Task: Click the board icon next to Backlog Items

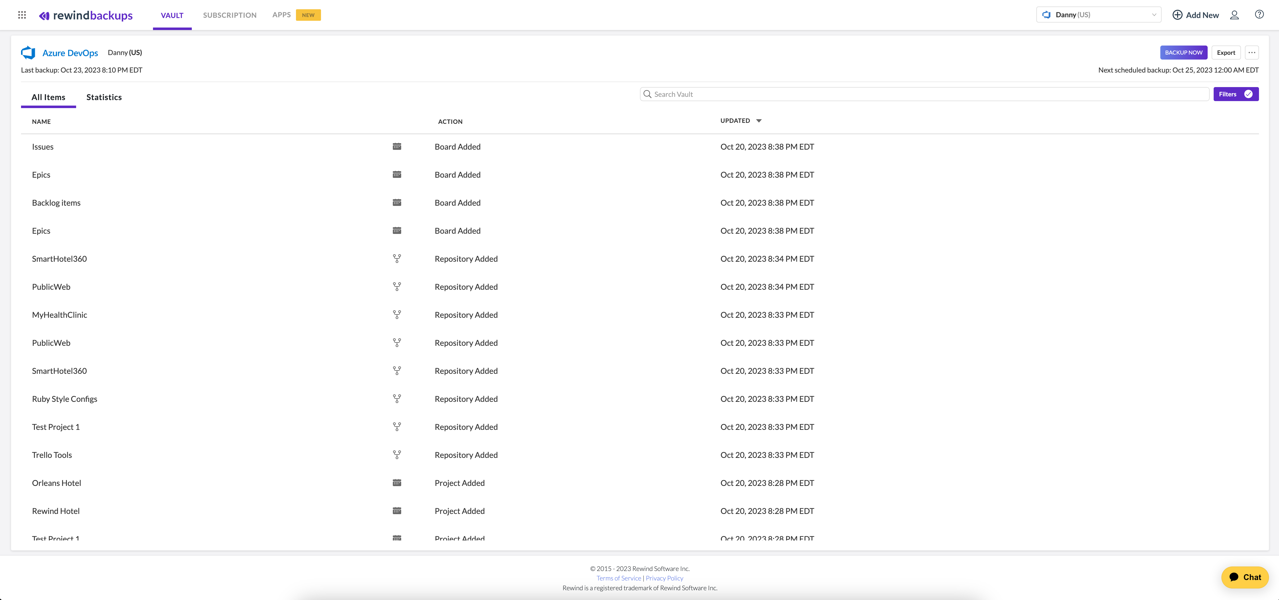Action: click(x=397, y=202)
